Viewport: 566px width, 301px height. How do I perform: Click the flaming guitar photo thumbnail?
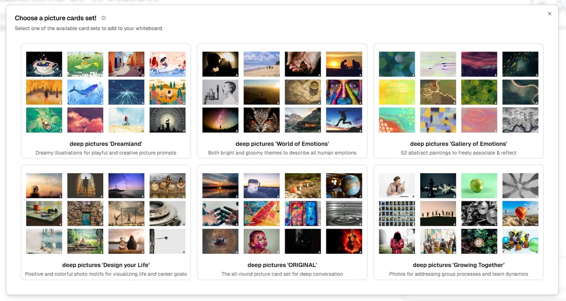click(344, 241)
